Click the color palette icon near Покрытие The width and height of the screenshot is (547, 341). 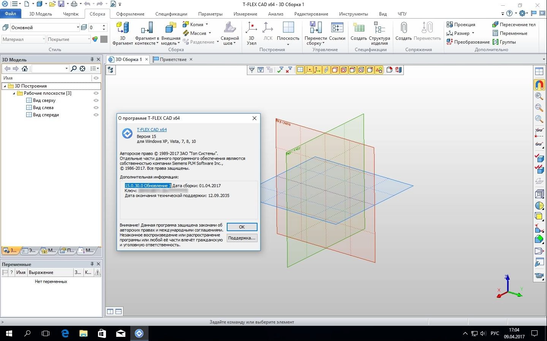[x=95, y=39]
